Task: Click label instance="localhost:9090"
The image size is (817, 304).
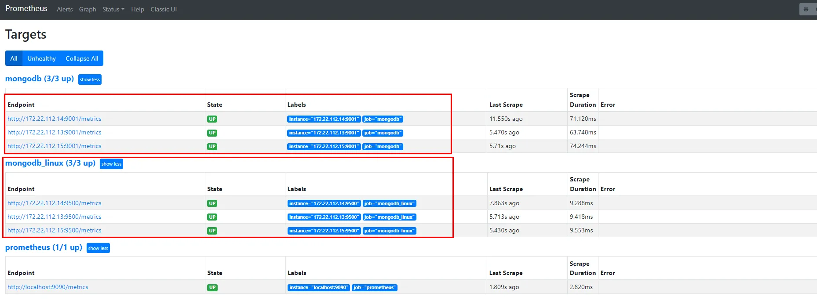Action: pyautogui.click(x=319, y=287)
